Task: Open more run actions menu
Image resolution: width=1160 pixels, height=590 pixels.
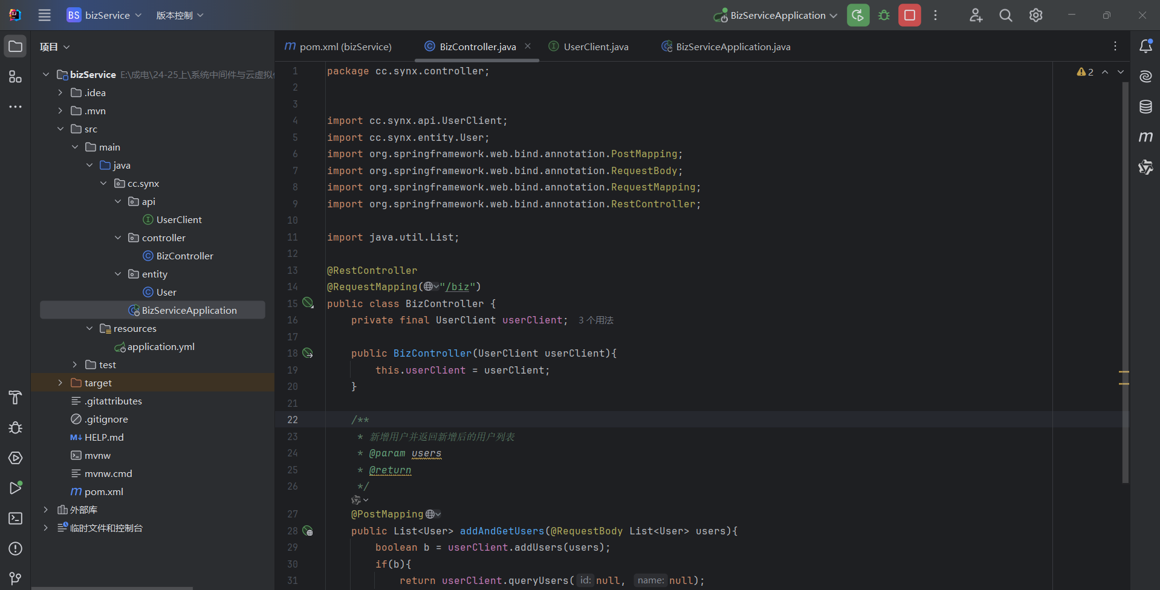Action: (x=936, y=15)
